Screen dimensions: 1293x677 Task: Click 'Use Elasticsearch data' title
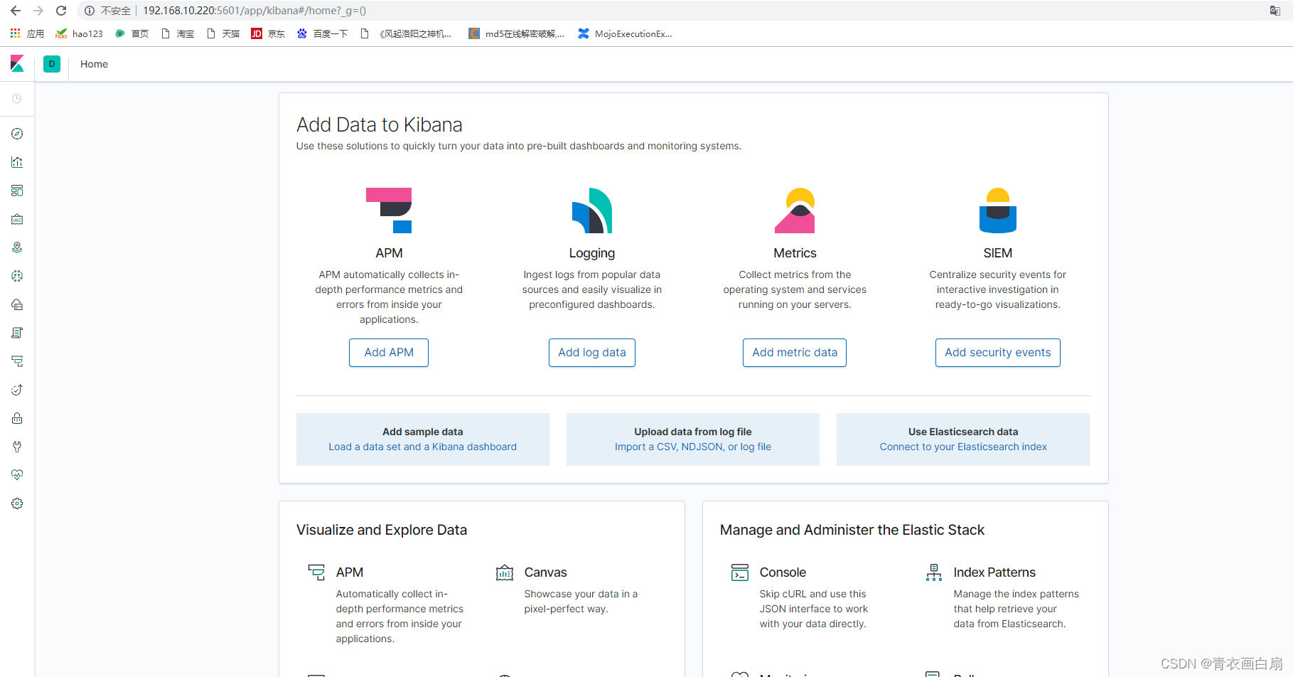(x=963, y=432)
